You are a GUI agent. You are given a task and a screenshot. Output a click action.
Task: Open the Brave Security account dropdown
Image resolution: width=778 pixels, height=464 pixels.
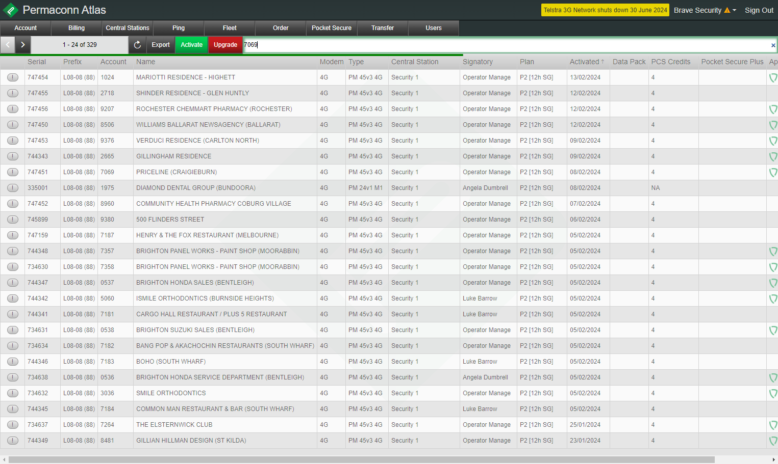(705, 10)
